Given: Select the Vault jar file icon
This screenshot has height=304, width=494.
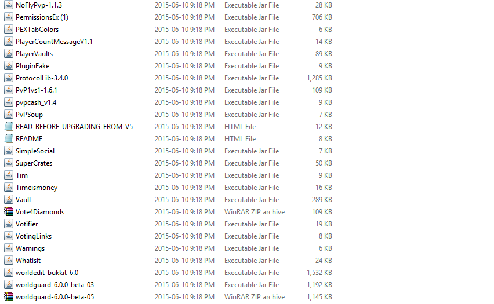Looking at the screenshot, I should point(9,200).
